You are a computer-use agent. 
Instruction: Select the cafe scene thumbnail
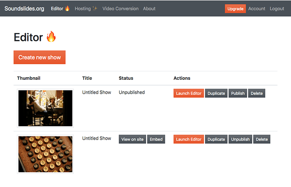point(46,108)
